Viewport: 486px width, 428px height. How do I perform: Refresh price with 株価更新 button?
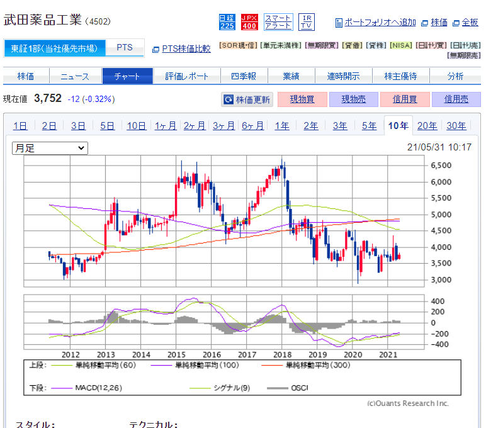point(247,99)
